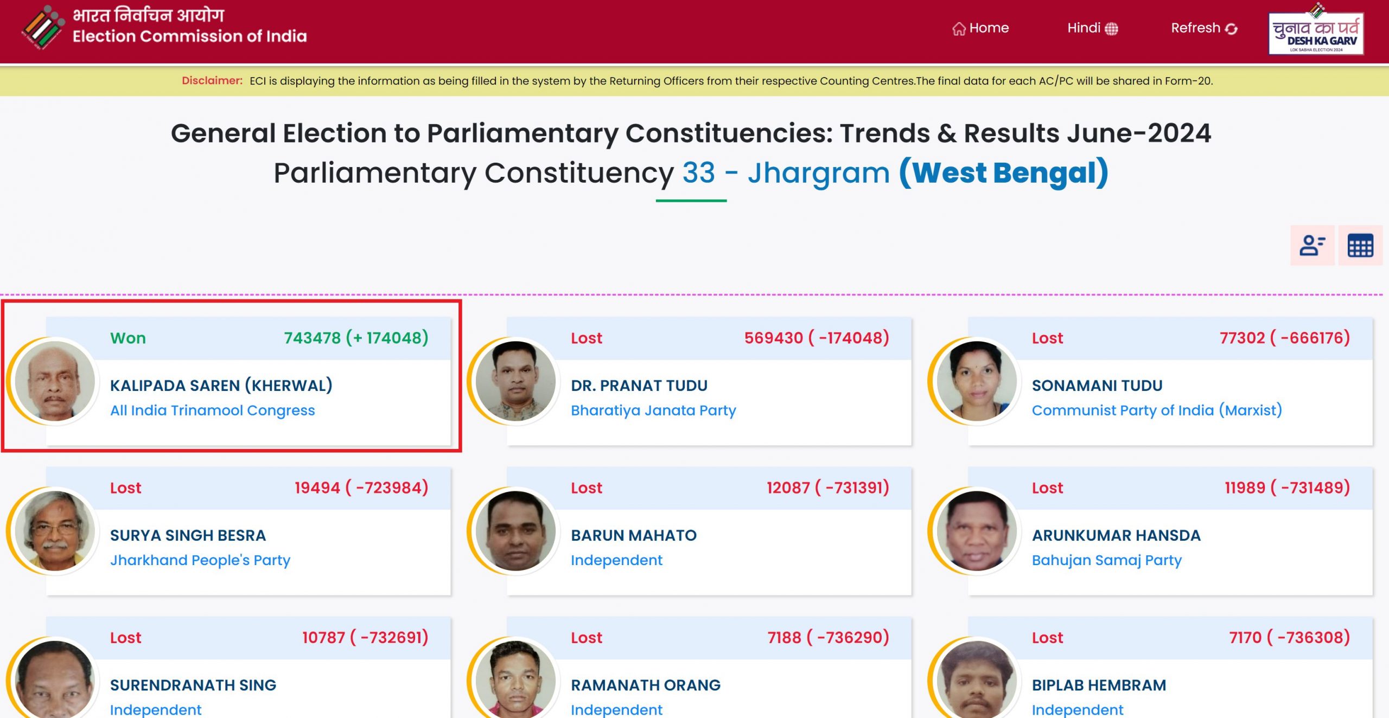The width and height of the screenshot is (1389, 718).
Task: Click the Disclaimer label in yellow banner
Action: coord(212,81)
